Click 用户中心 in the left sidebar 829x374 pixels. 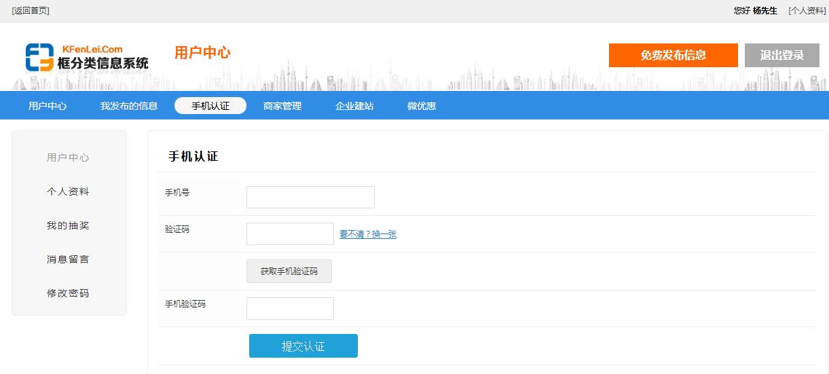tap(68, 157)
